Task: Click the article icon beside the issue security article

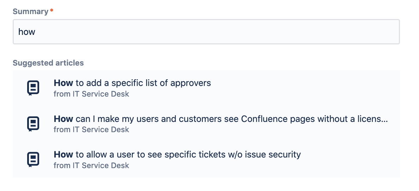Action: [x=34, y=160]
